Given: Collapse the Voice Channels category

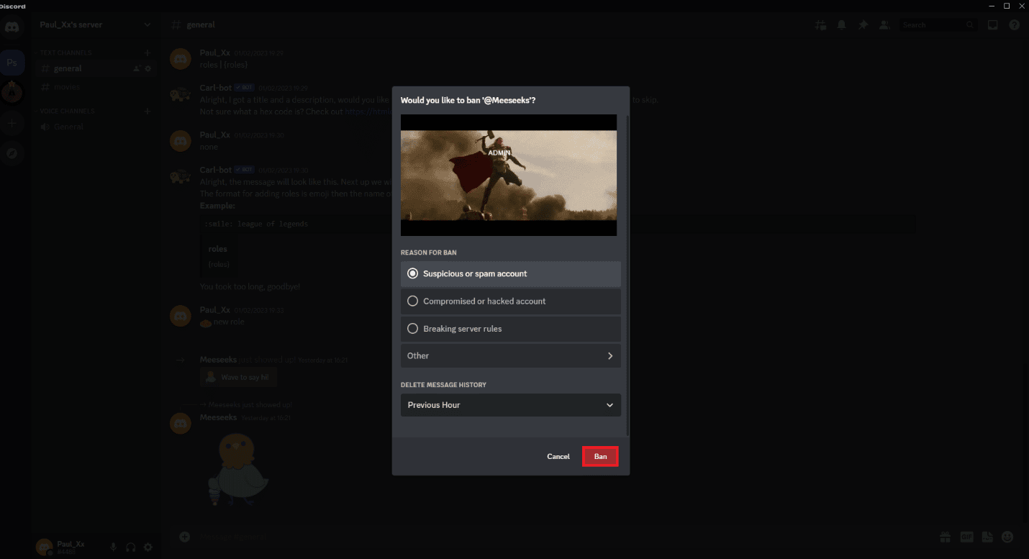Looking at the screenshot, I should [68, 112].
